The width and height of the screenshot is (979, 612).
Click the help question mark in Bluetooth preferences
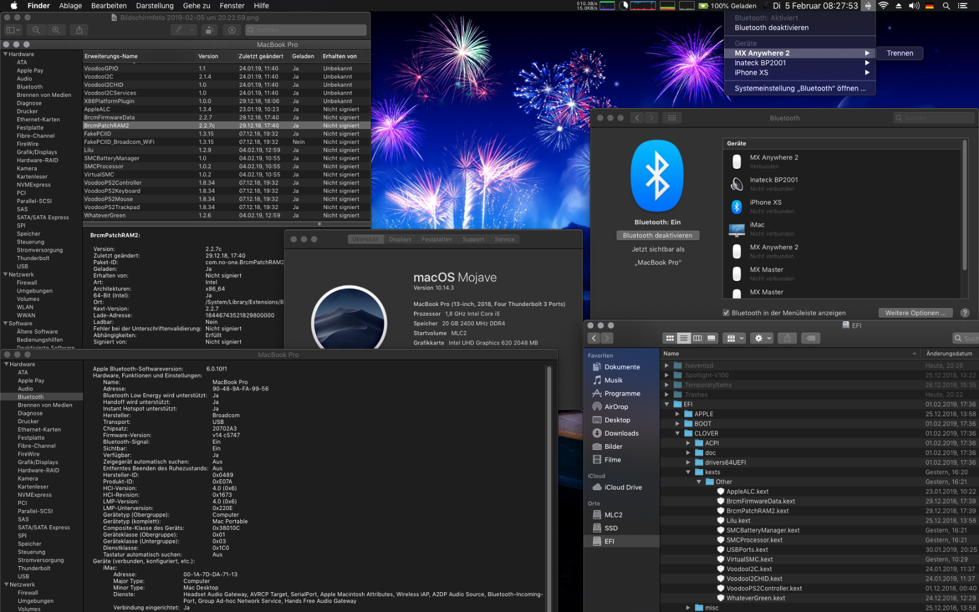965,313
